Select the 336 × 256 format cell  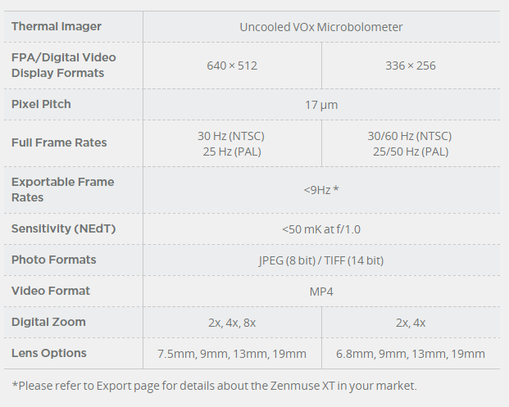click(x=411, y=66)
